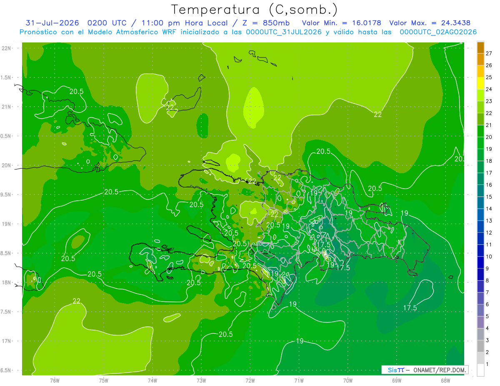Image resolution: width=500 pixels, height=386 pixels.
Task: Click "Valor Min. = 16.0178" readout
Action: pos(342,23)
